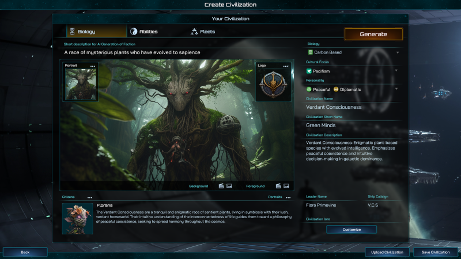Open the Citizens ellipsis menu
This screenshot has height=259, width=461.
point(90,197)
